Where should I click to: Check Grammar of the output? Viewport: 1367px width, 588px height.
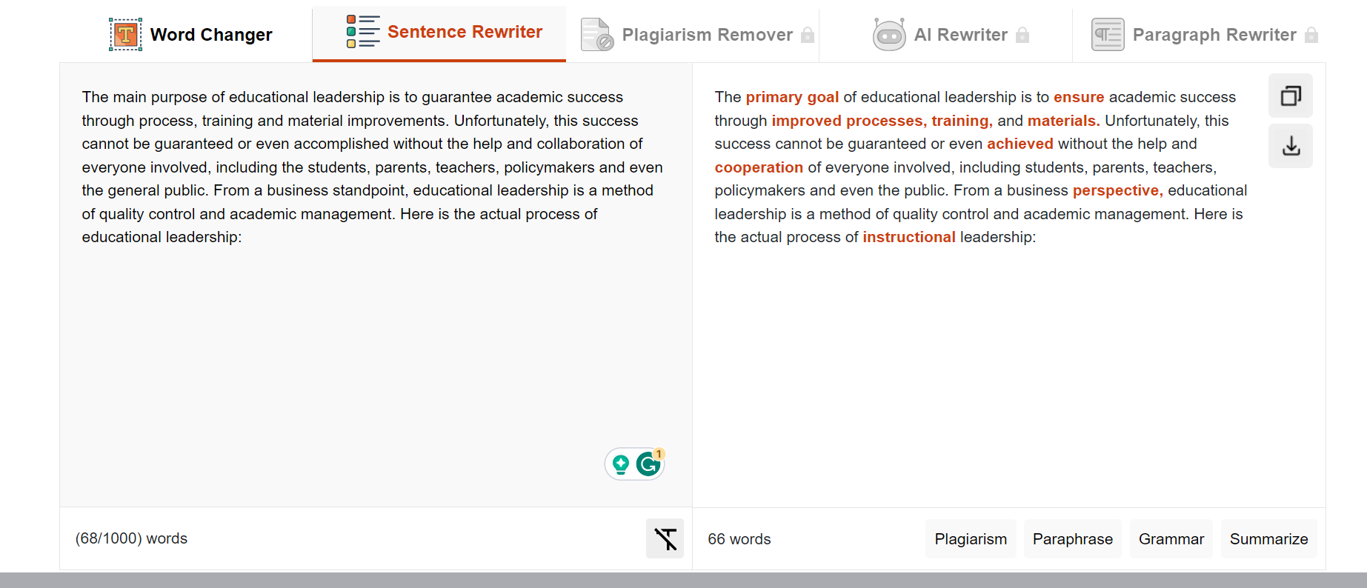click(x=1171, y=539)
